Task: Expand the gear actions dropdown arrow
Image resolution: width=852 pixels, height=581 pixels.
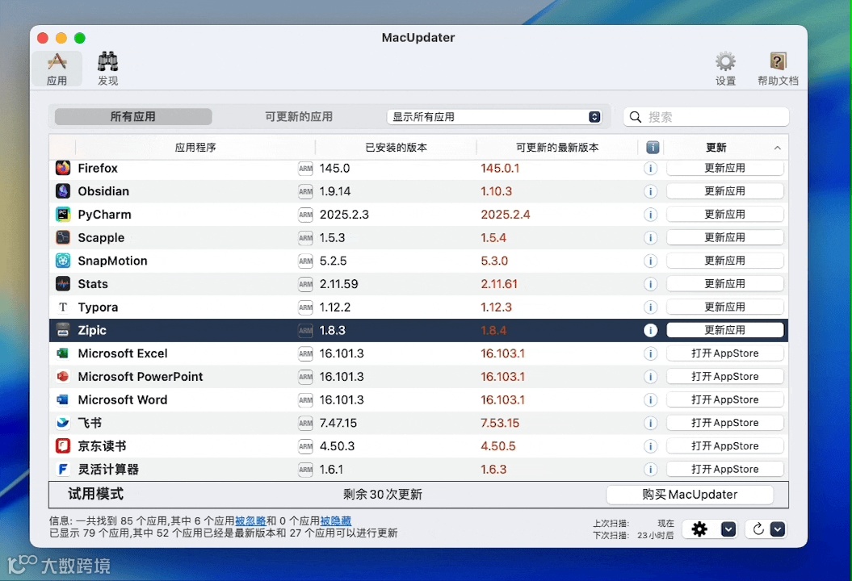Action: 728,529
